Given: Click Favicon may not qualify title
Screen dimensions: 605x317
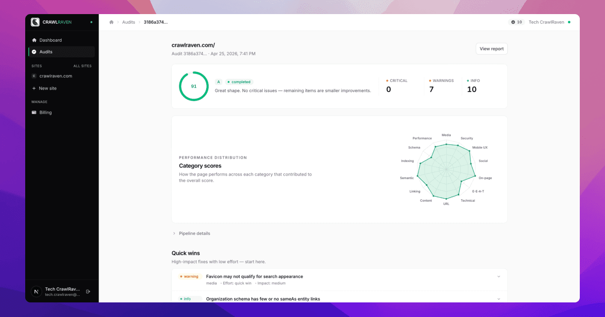Looking at the screenshot, I should 255,276.
